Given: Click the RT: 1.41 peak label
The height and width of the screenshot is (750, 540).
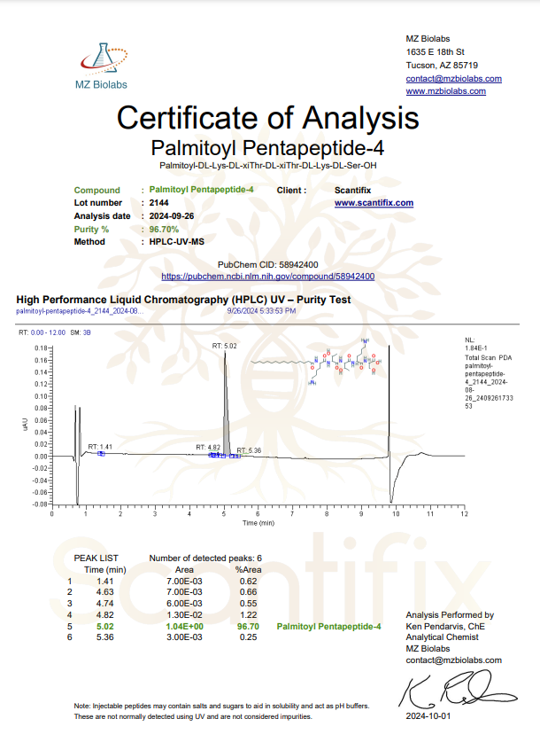Looking at the screenshot, I should [100, 446].
